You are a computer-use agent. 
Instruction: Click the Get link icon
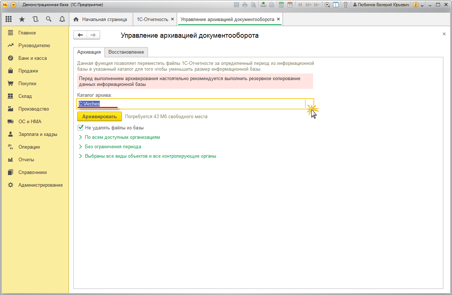click(x=263, y=5)
